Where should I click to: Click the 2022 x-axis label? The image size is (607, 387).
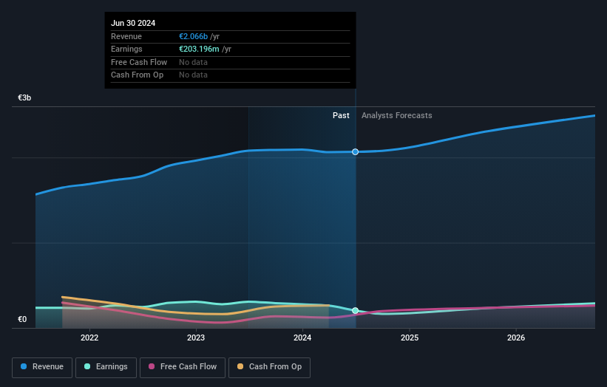89,338
